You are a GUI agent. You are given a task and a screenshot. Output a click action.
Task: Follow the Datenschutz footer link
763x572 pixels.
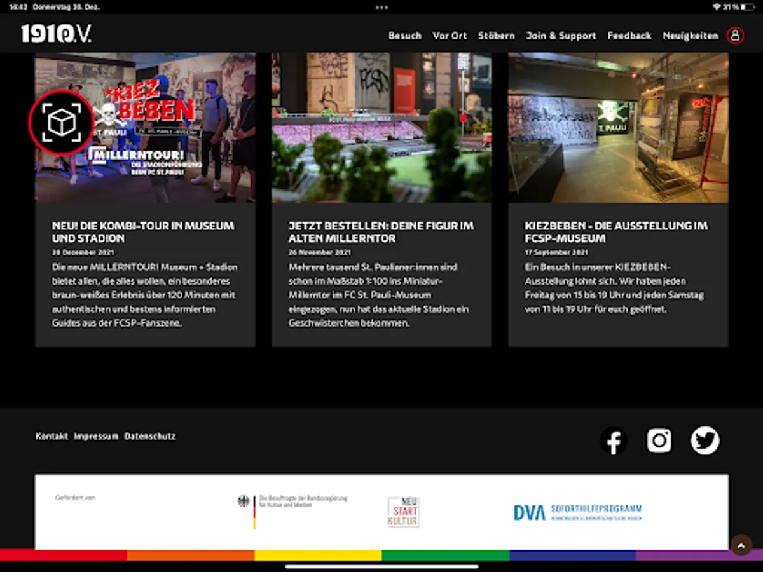(x=150, y=436)
